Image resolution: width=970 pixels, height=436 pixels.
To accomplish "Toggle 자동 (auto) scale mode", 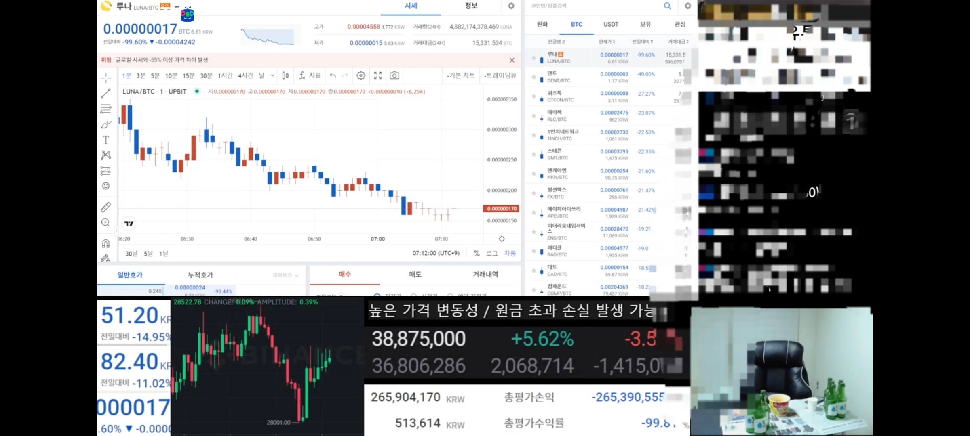I will point(510,253).
